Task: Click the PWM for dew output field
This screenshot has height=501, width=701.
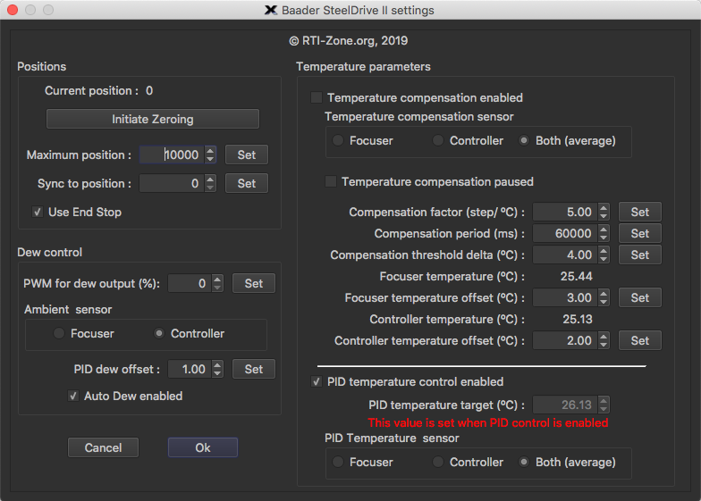Action: point(190,284)
